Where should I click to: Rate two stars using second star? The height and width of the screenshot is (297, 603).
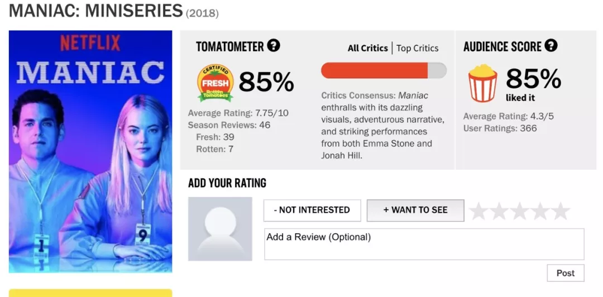(x=499, y=211)
